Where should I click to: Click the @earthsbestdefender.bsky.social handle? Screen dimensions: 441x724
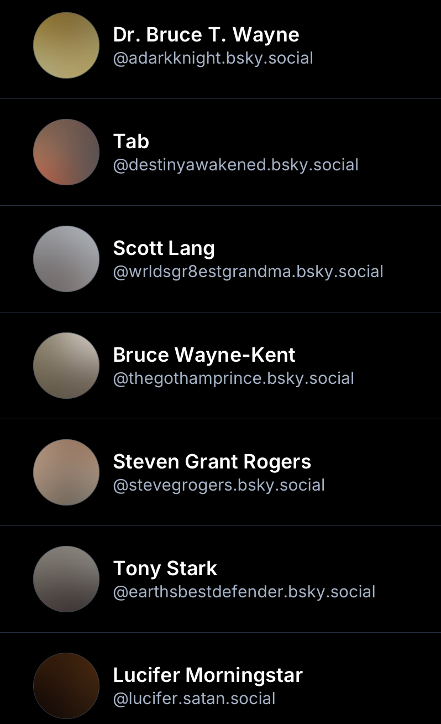(244, 592)
